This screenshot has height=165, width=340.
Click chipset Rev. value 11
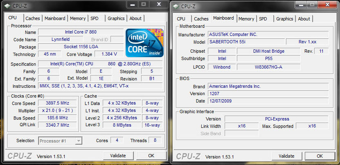tap(321, 51)
